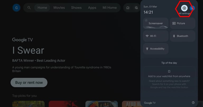The height and width of the screenshot is (107, 203).
Task: Select the Home tab
Action: click(x=42, y=8)
